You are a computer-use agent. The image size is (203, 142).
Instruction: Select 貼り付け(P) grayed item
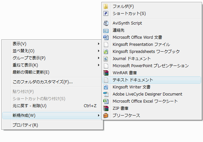[23, 92]
